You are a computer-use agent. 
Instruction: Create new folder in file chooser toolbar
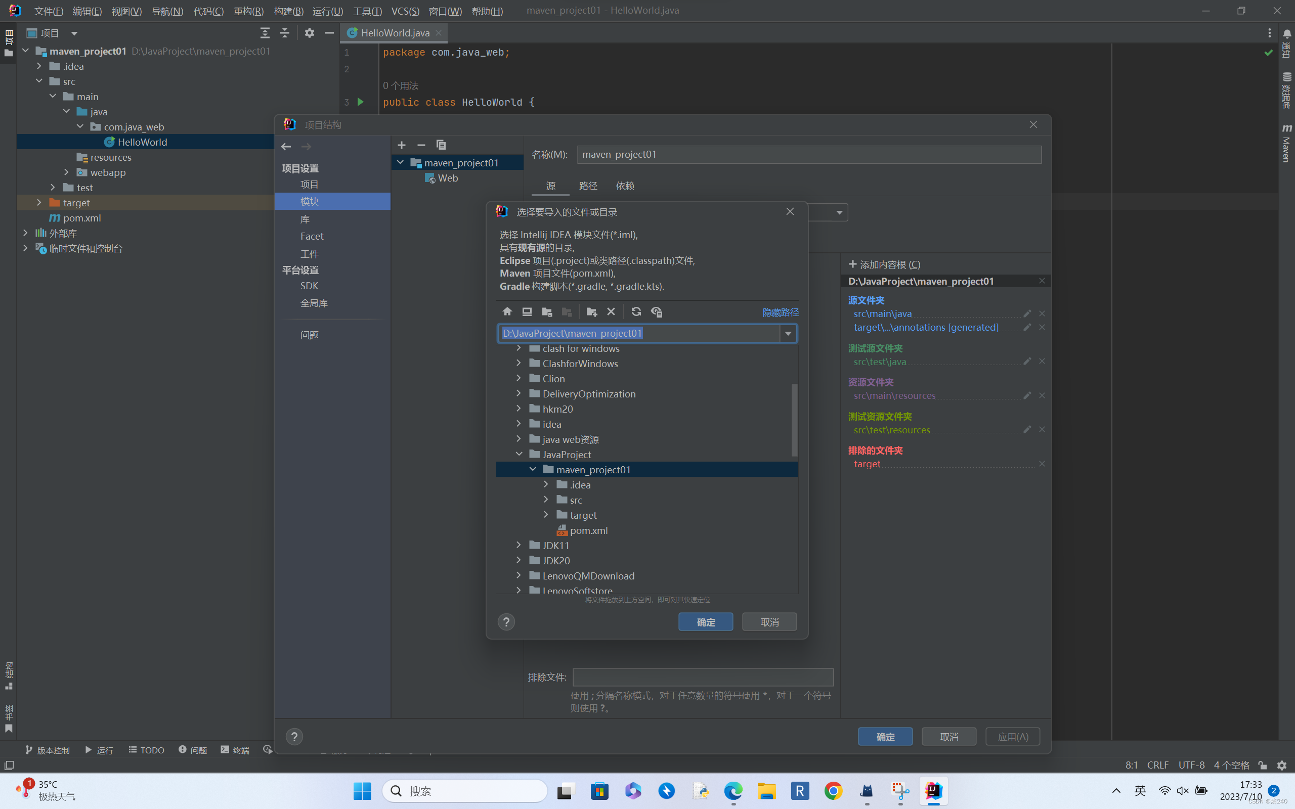[x=591, y=311]
